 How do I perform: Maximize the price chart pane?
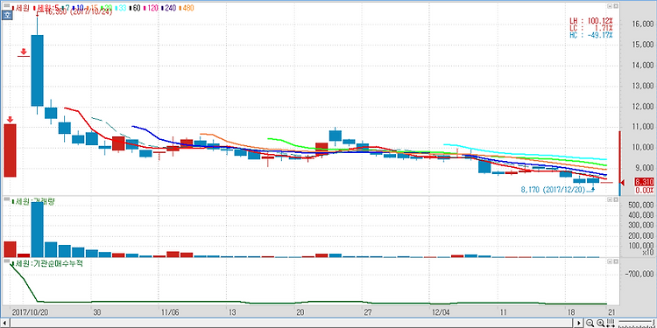coord(616,6)
